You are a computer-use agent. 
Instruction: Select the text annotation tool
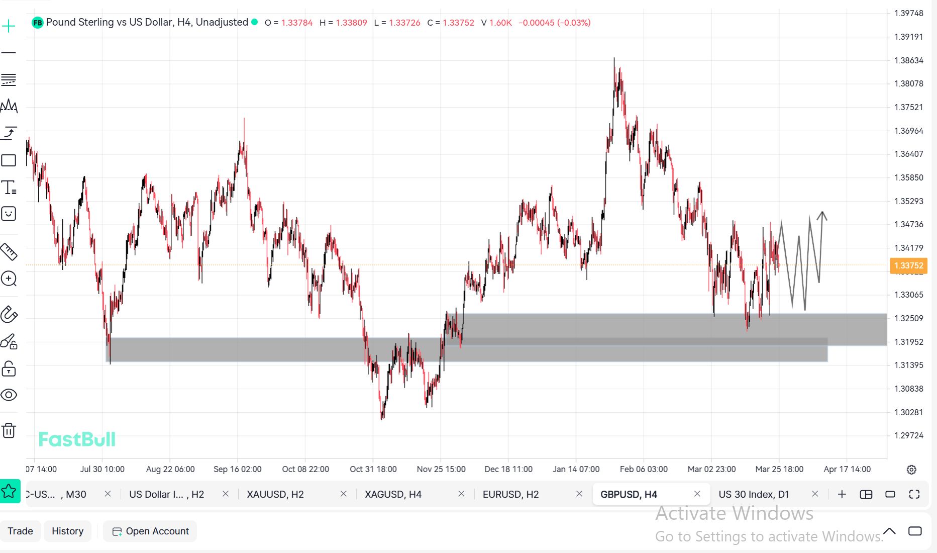pos(9,188)
